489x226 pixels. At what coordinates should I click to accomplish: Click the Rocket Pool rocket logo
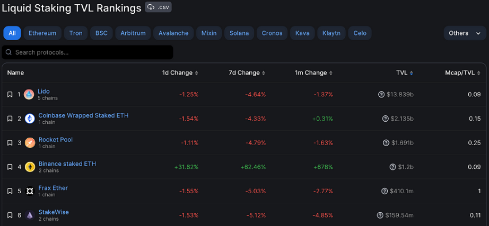tap(30, 142)
